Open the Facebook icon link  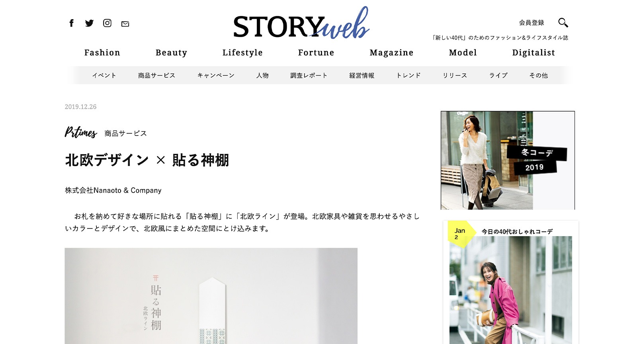71,23
